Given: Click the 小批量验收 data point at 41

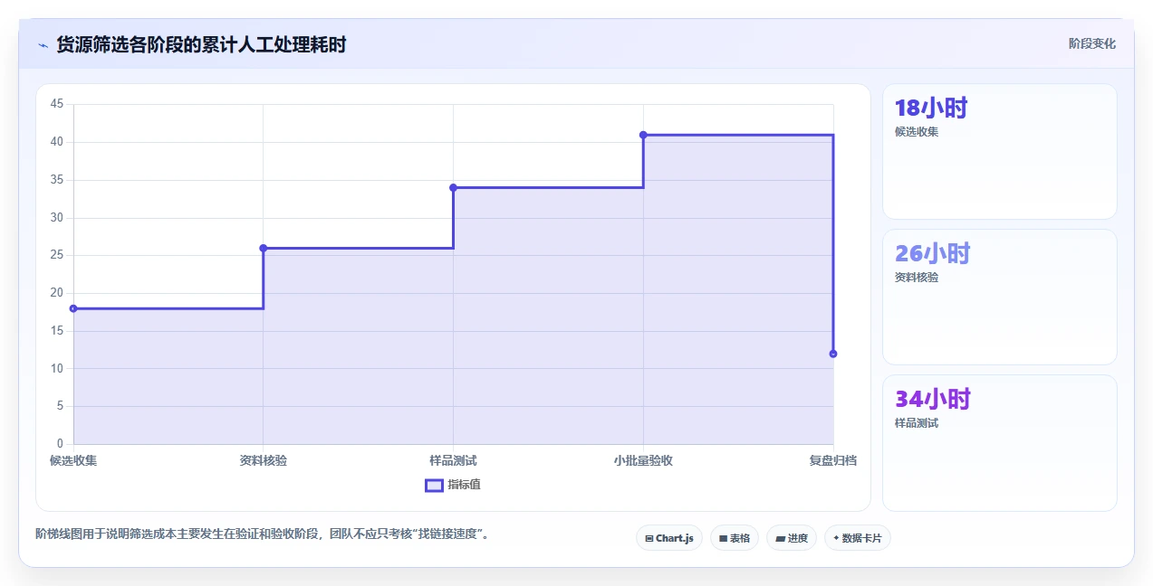Looking at the screenshot, I should point(643,135).
